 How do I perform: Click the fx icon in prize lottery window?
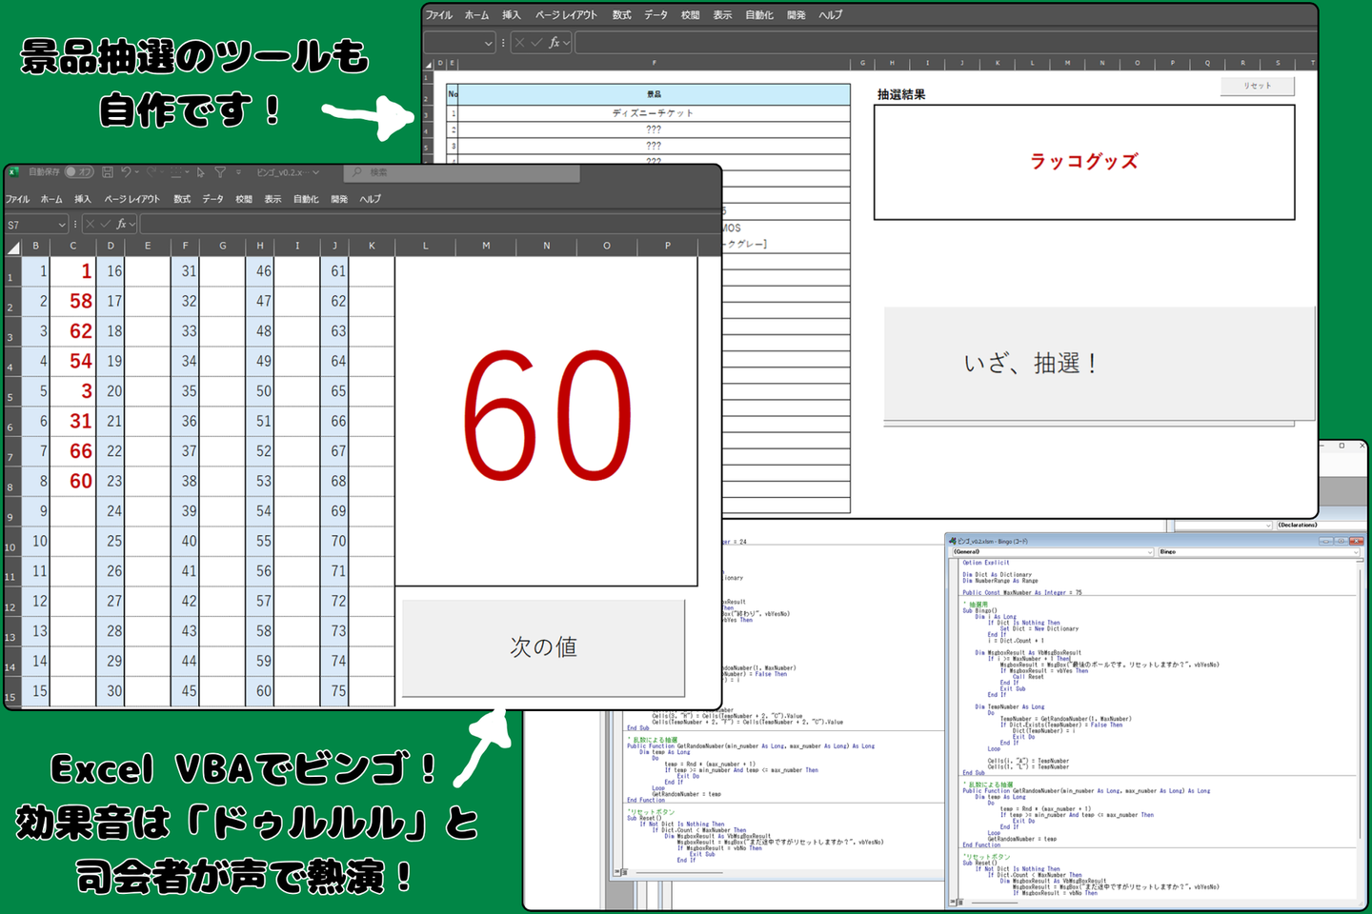coord(554,42)
